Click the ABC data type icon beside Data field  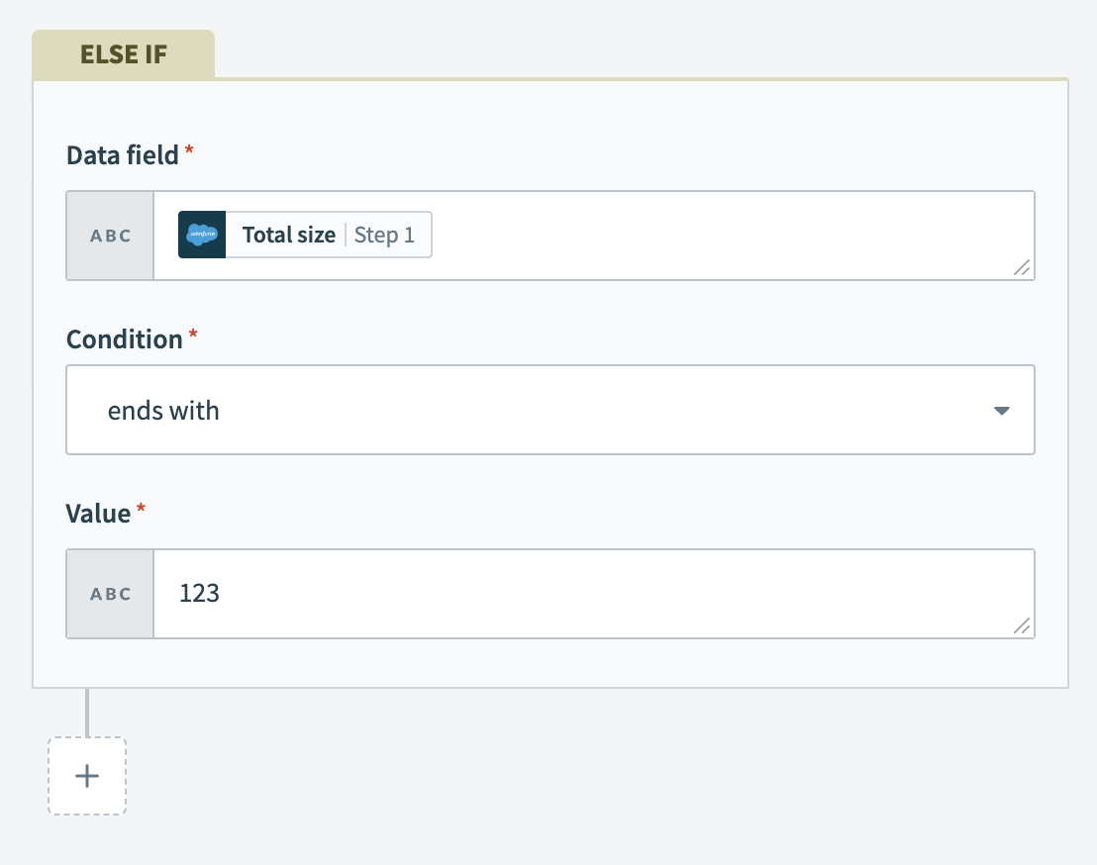coord(109,235)
